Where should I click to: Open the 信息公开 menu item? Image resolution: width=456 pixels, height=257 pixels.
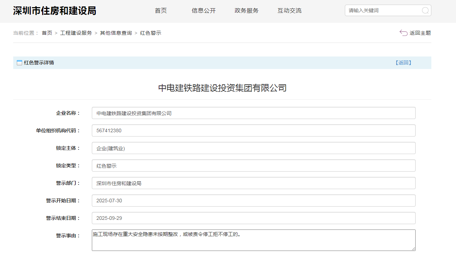204,11
